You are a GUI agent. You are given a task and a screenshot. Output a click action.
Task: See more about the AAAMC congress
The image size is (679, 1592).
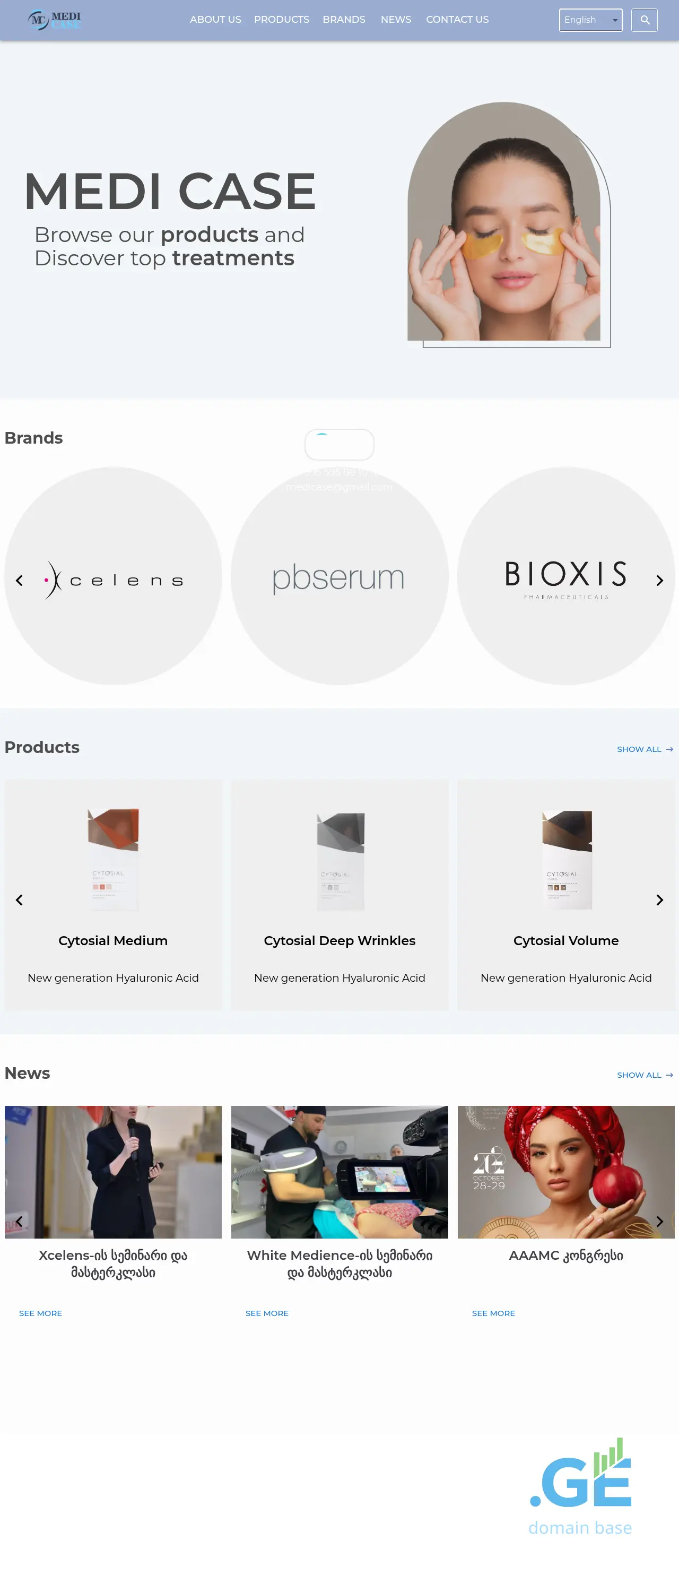click(493, 1313)
